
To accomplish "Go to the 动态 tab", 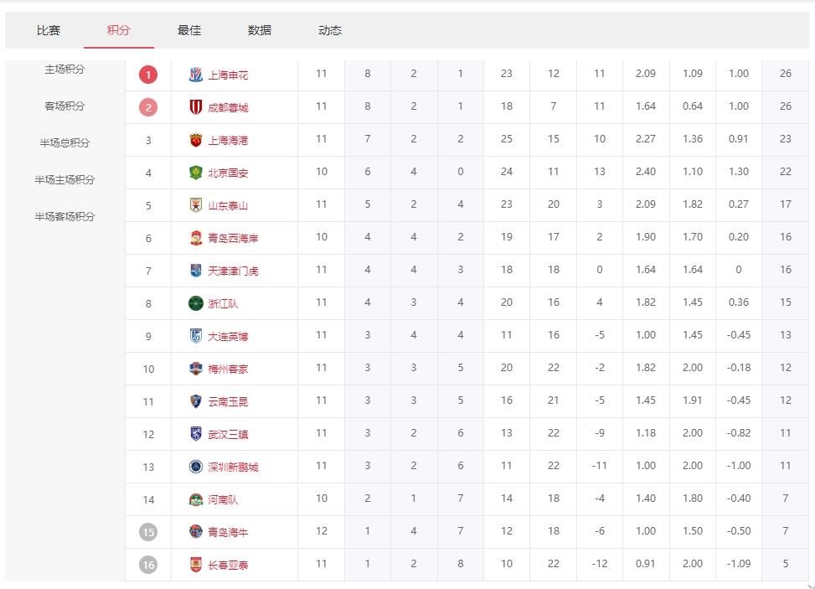I will (x=330, y=30).
